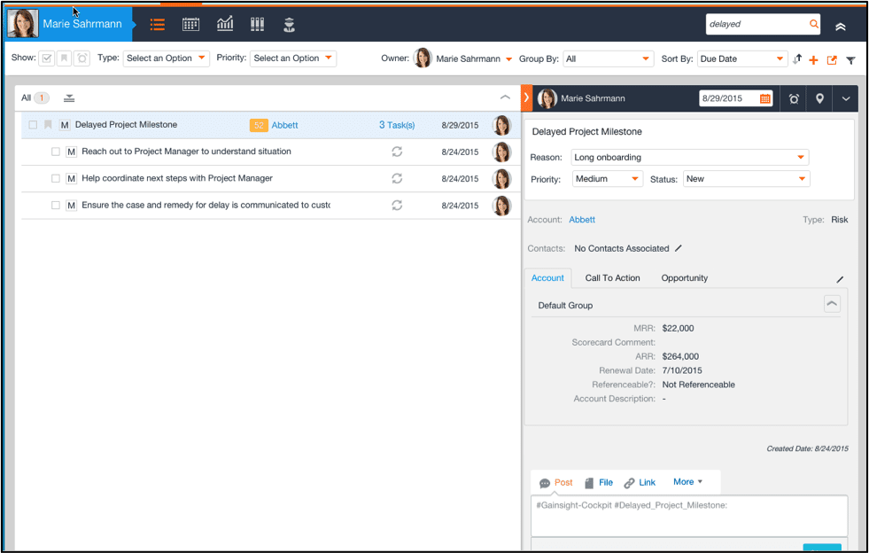Viewport: 869px width, 553px height.
Task: Click the location pin icon in detail header
Action: pos(819,98)
